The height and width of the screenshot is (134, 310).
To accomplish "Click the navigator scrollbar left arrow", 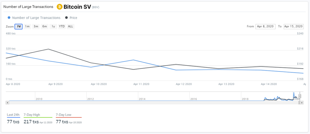I will 8,103.
